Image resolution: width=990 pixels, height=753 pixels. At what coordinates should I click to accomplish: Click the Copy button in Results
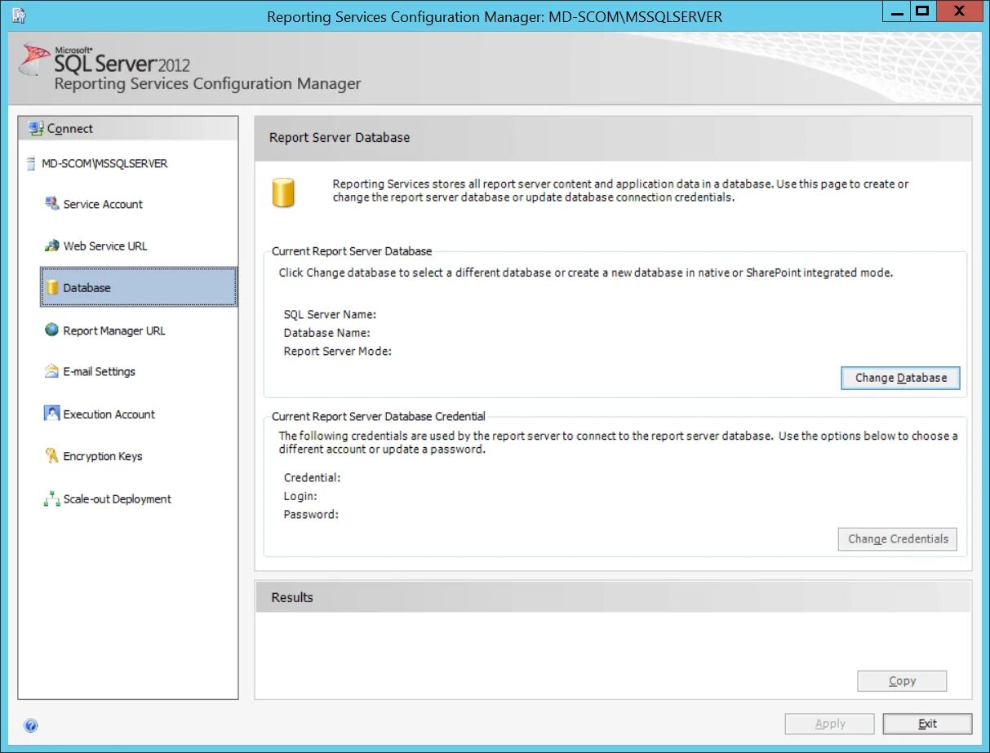(902, 681)
